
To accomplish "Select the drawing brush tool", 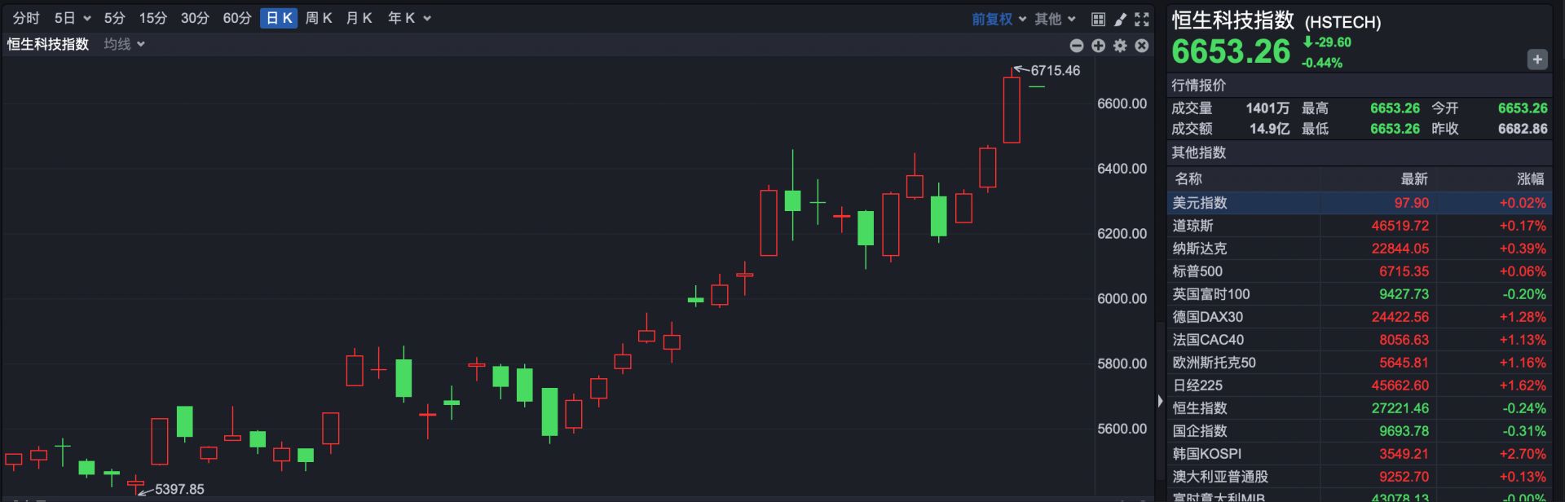I will coord(1120,19).
